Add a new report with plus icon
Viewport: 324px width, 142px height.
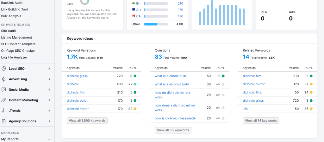pos(49,139)
